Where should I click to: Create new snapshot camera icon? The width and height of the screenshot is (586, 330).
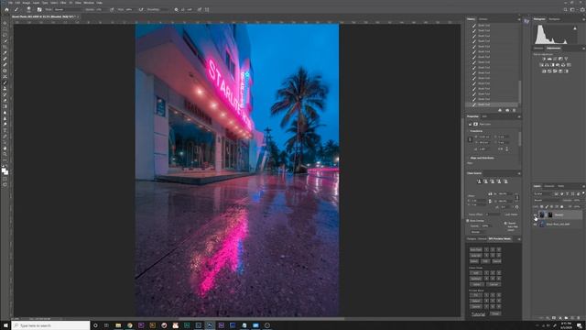507,110
